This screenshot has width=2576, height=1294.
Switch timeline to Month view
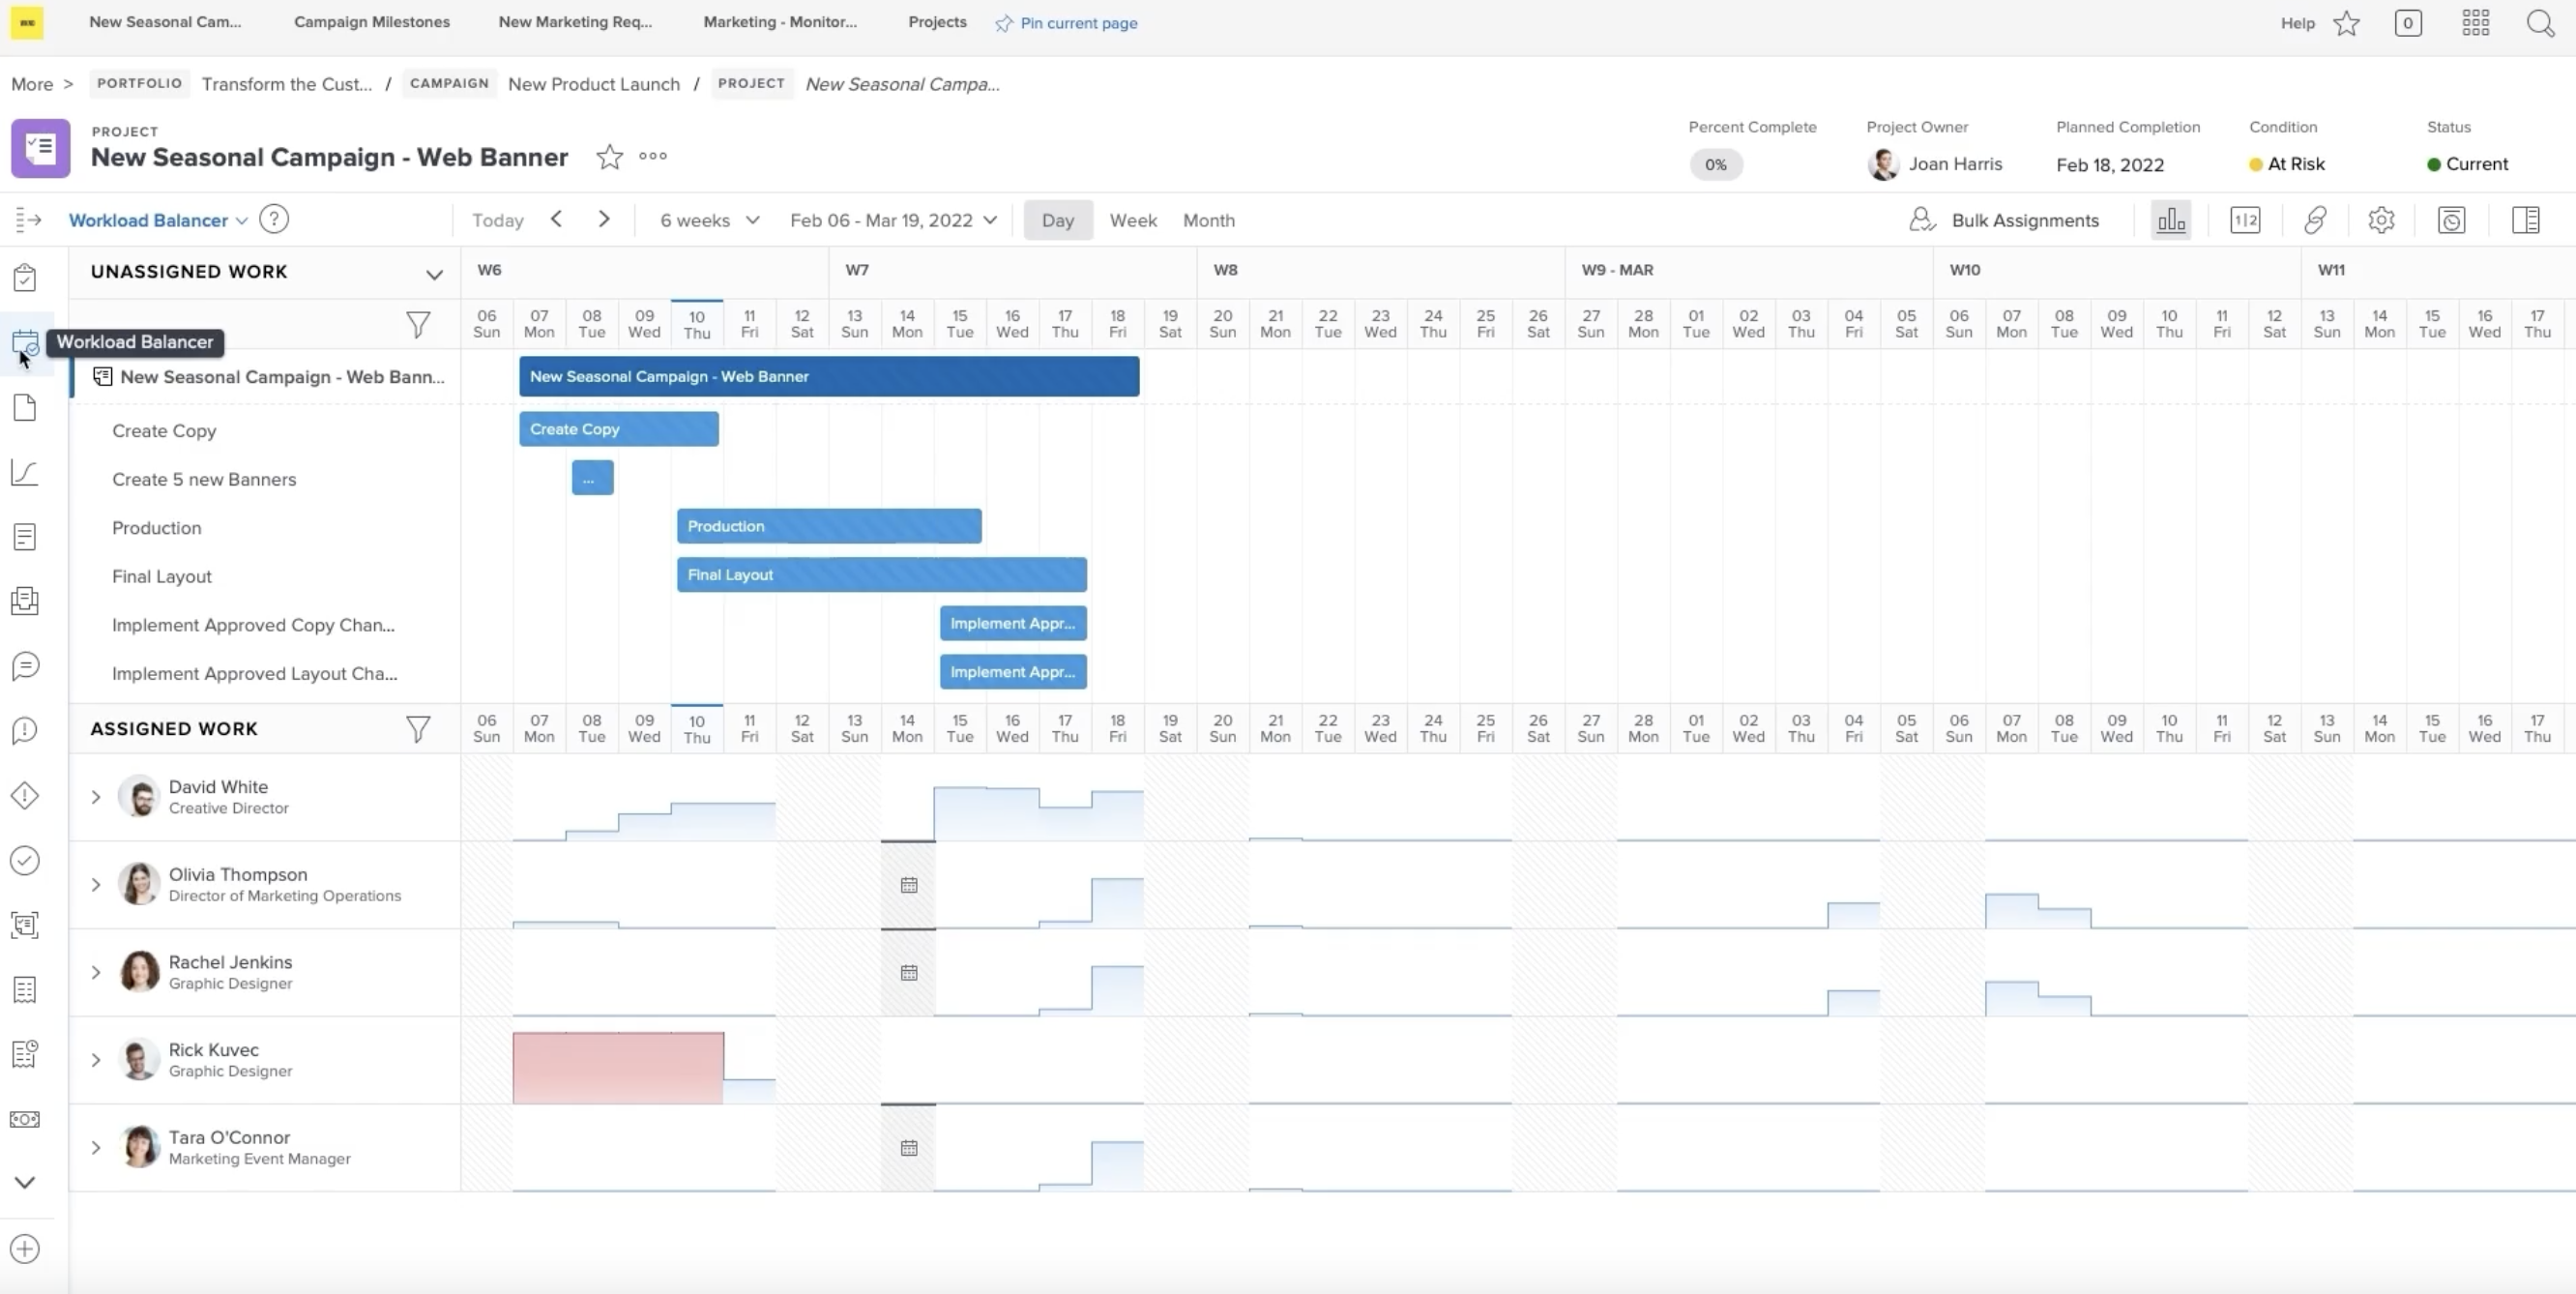(x=1208, y=220)
